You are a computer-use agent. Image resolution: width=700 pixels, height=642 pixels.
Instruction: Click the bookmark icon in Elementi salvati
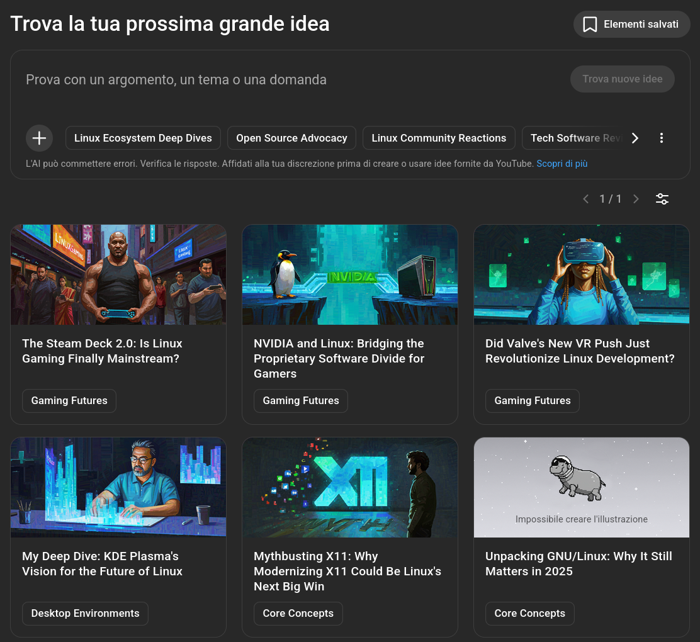click(590, 25)
